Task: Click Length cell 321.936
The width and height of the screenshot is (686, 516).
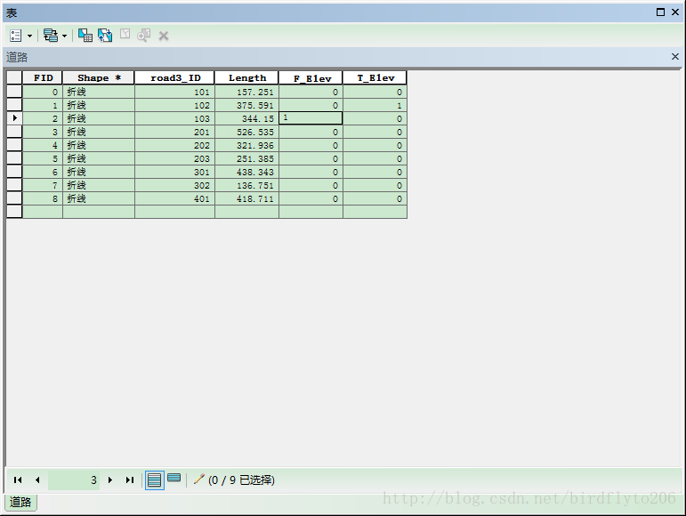Action: click(x=246, y=145)
